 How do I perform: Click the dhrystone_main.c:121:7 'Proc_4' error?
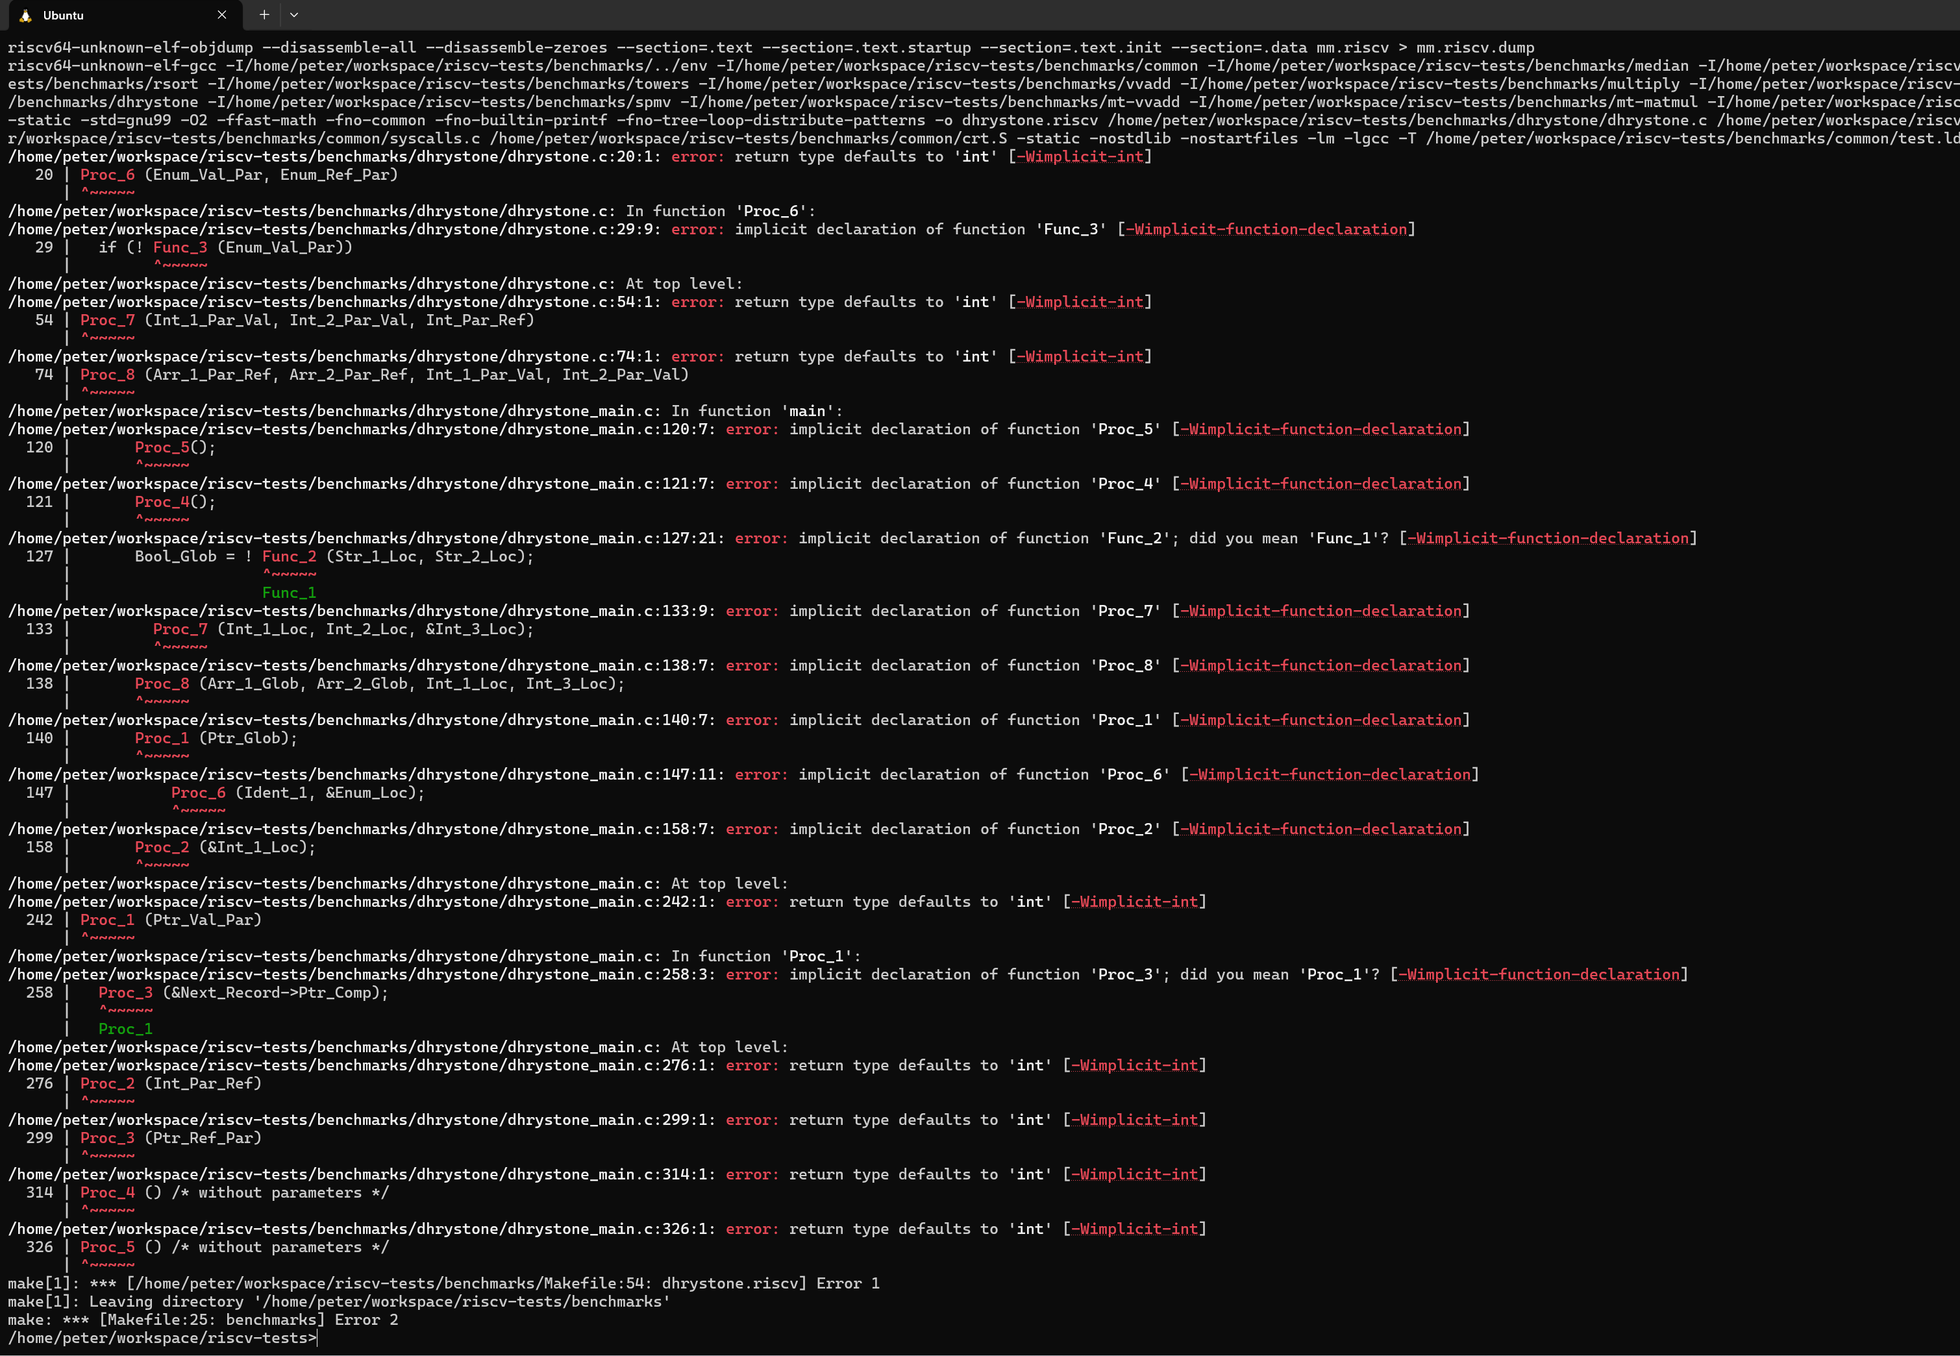(739, 484)
